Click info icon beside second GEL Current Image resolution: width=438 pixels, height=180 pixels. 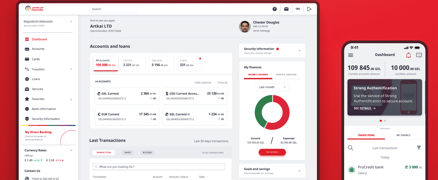click(x=189, y=114)
